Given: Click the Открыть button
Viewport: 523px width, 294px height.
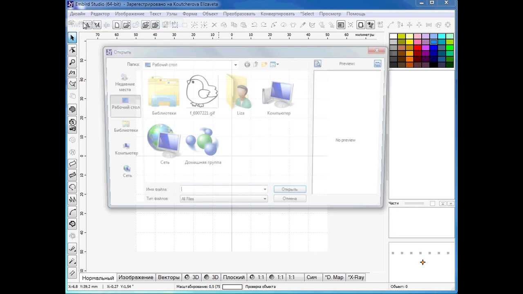Looking at the screenshot, I should click(290, 189).
